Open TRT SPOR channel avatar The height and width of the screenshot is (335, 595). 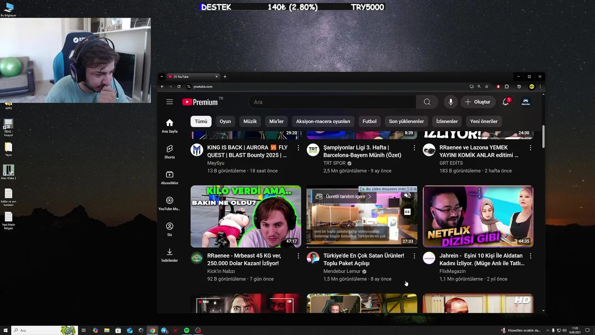[x=313, y=150]
